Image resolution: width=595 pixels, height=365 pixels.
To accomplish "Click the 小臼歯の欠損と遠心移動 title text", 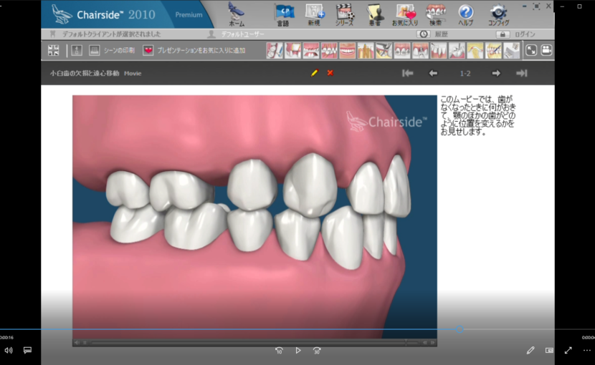I will (x=85, y=73).
